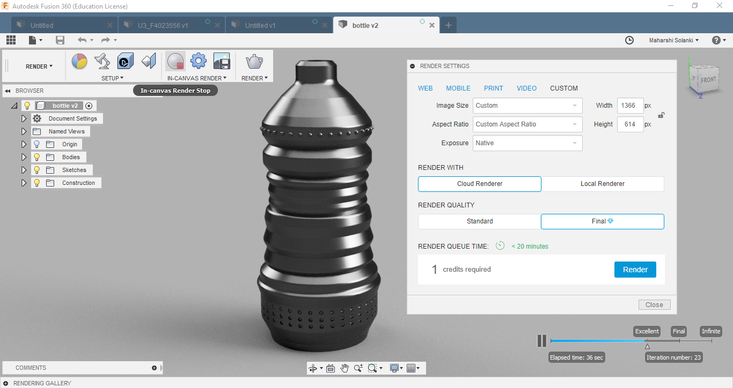Toggle visibility lightbulb for Origin
The height and width of the screenshot is (388, 733).
point(36,144)
